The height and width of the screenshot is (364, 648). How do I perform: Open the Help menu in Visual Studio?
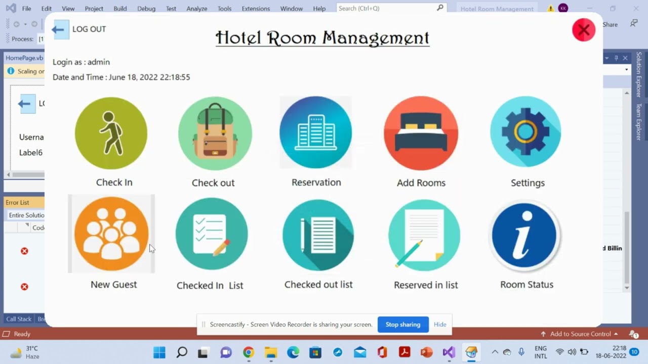(x=319, y=9)
